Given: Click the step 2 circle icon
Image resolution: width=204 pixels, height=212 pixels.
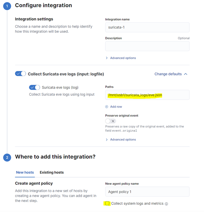Looking at the screenshot, I should [7, 158].
